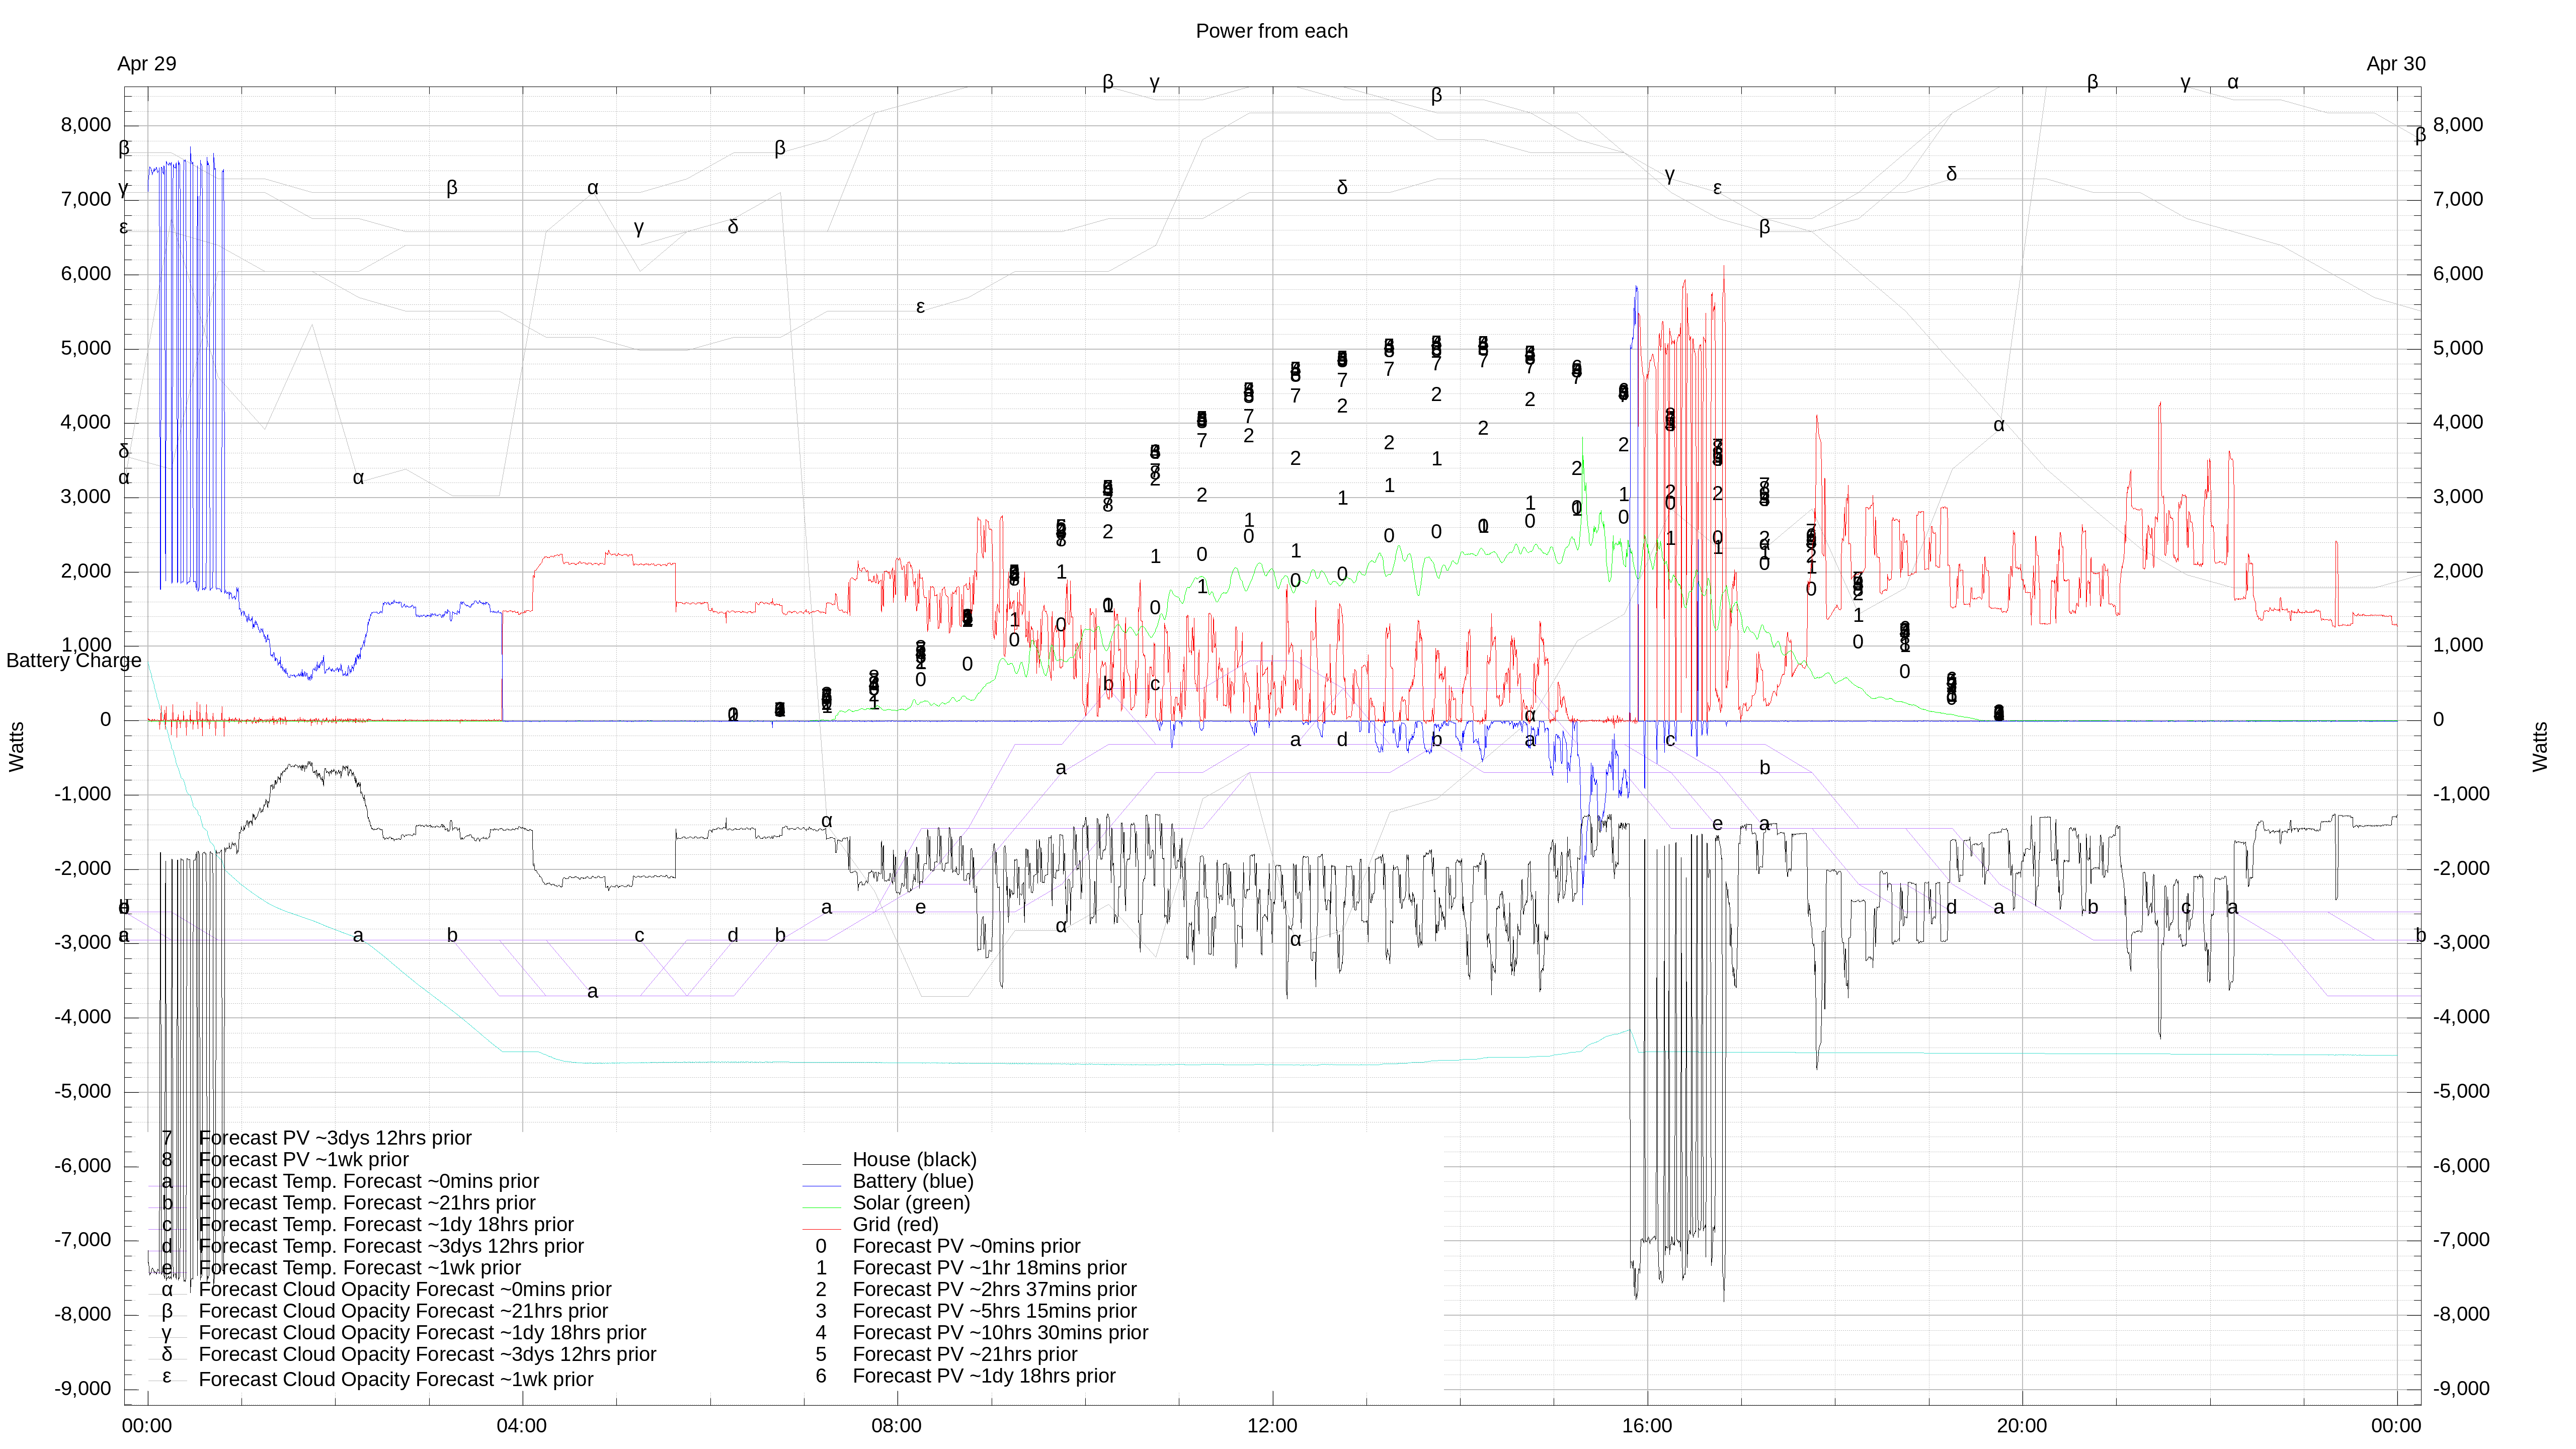Click legend 'Forecast PV ~5hrs 15mins prior'

pyautogui.click(x=994, y=1312)
